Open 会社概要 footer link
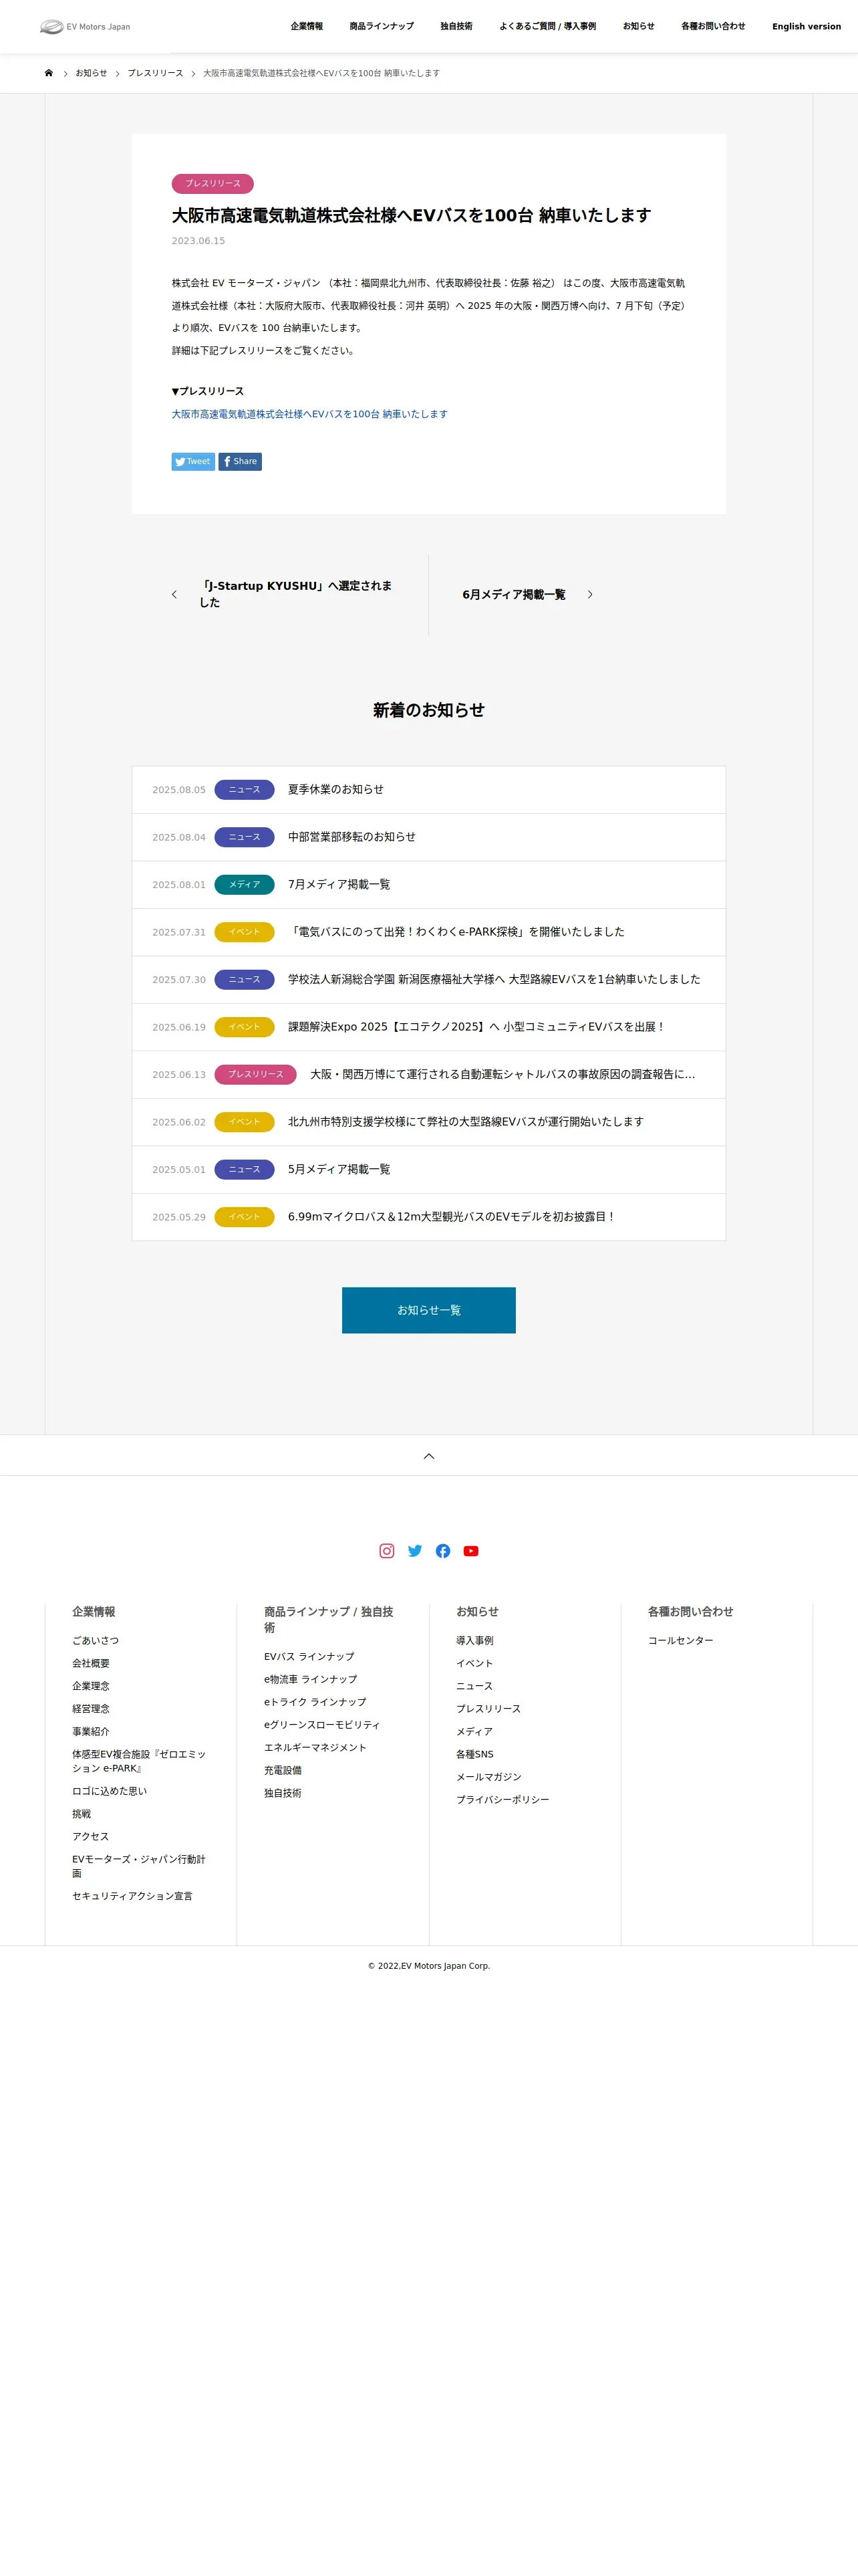This screenshot has width=858, height=2576. click(91, 1664)
